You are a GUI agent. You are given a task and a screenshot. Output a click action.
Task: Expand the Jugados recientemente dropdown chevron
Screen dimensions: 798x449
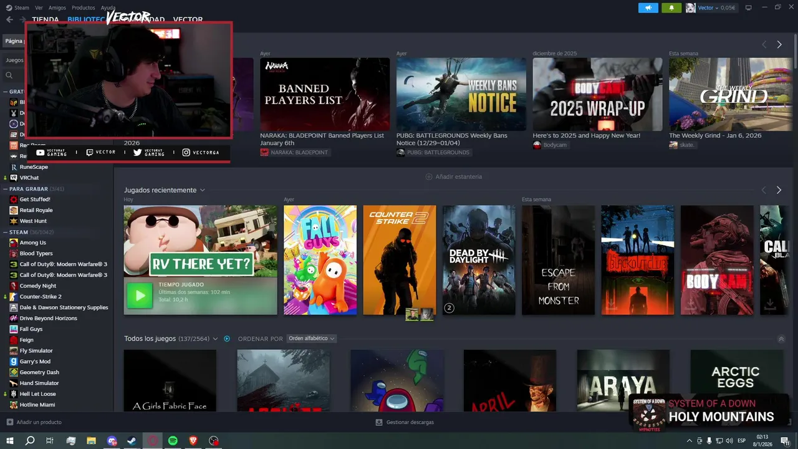pos(203,190)
